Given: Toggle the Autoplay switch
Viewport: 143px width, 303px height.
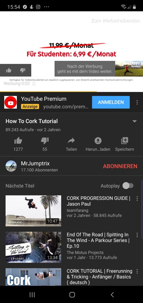Looking at the screenshot, I should pyautogui.click(x=128, y=186).
